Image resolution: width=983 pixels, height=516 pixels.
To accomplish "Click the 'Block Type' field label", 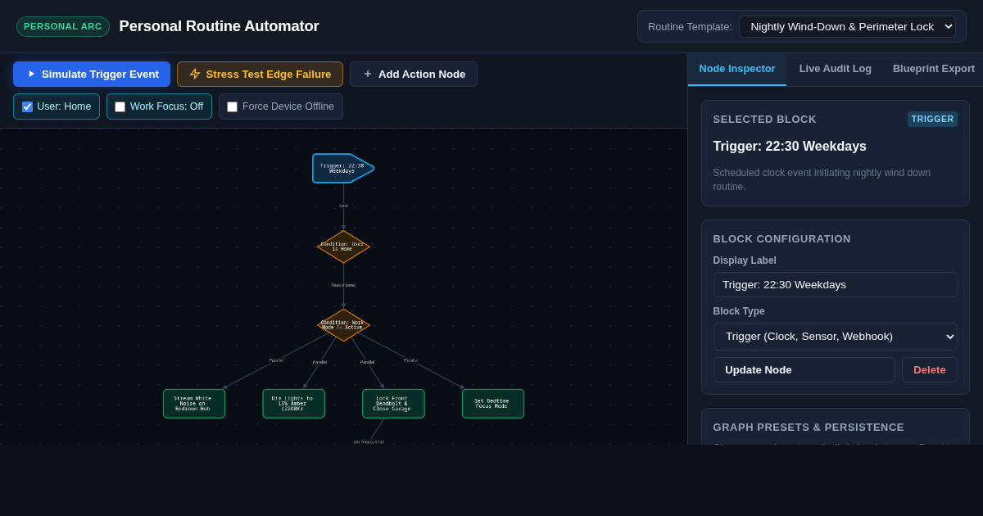I will point(739,311).
